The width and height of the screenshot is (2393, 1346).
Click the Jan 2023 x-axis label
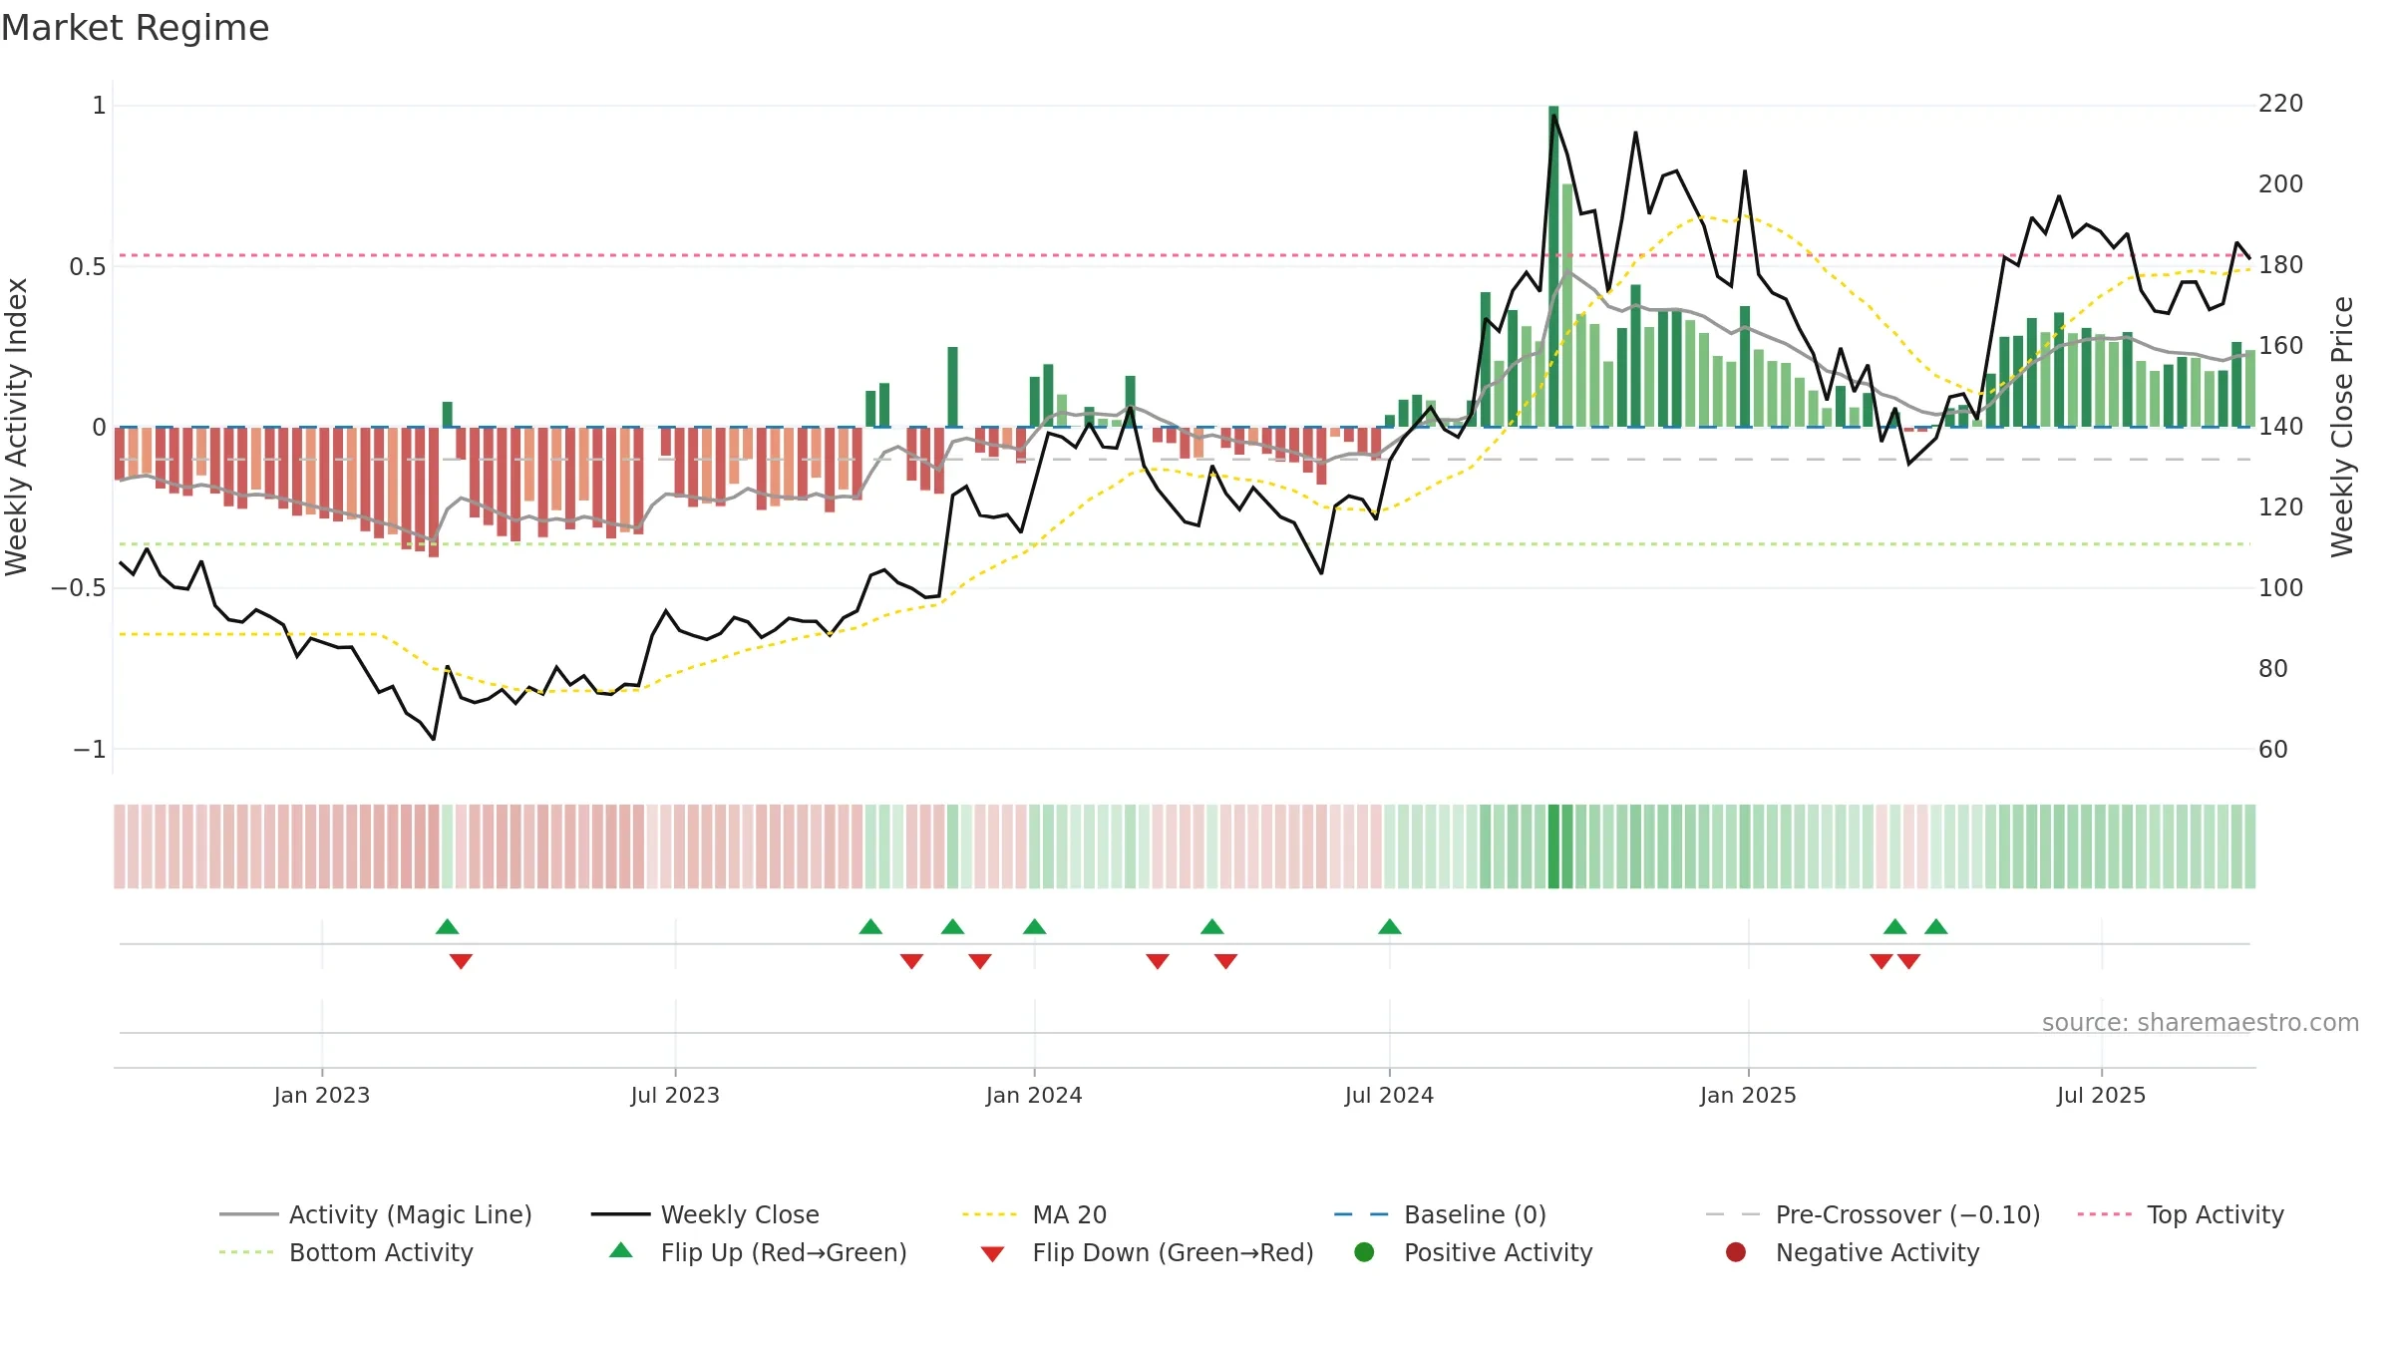tap(321, 1095)
